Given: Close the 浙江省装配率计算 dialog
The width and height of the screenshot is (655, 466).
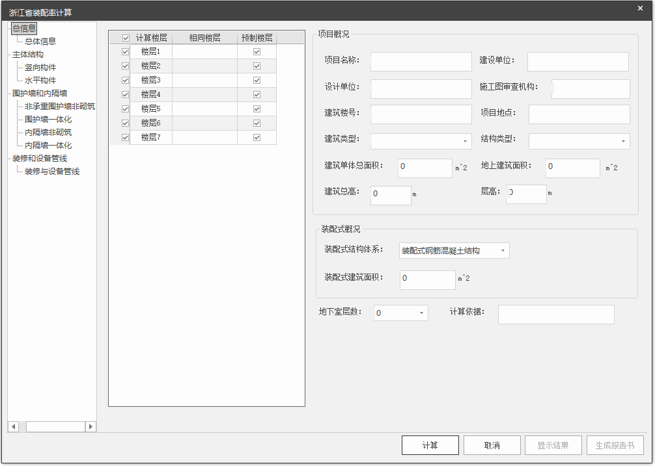Looking at the screenshot, I should [x=640, y=8].
